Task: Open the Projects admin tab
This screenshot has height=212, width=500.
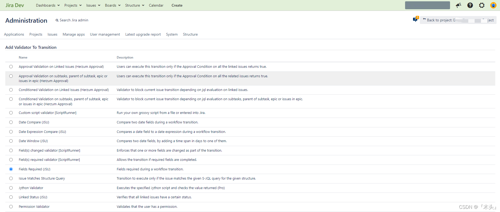Action: pyautogui.click(x=36, y=34)
